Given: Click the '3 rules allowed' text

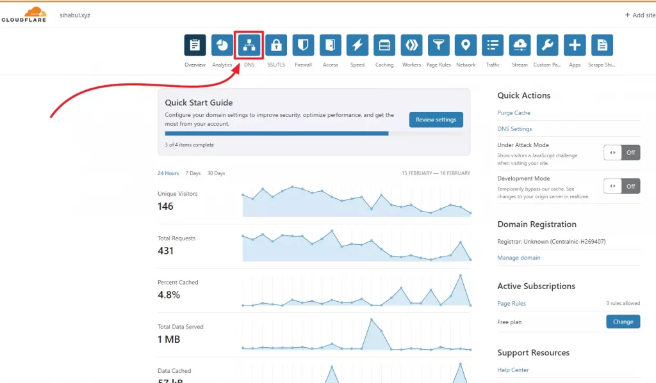Looking at the screenshot, I should (623, 303).
